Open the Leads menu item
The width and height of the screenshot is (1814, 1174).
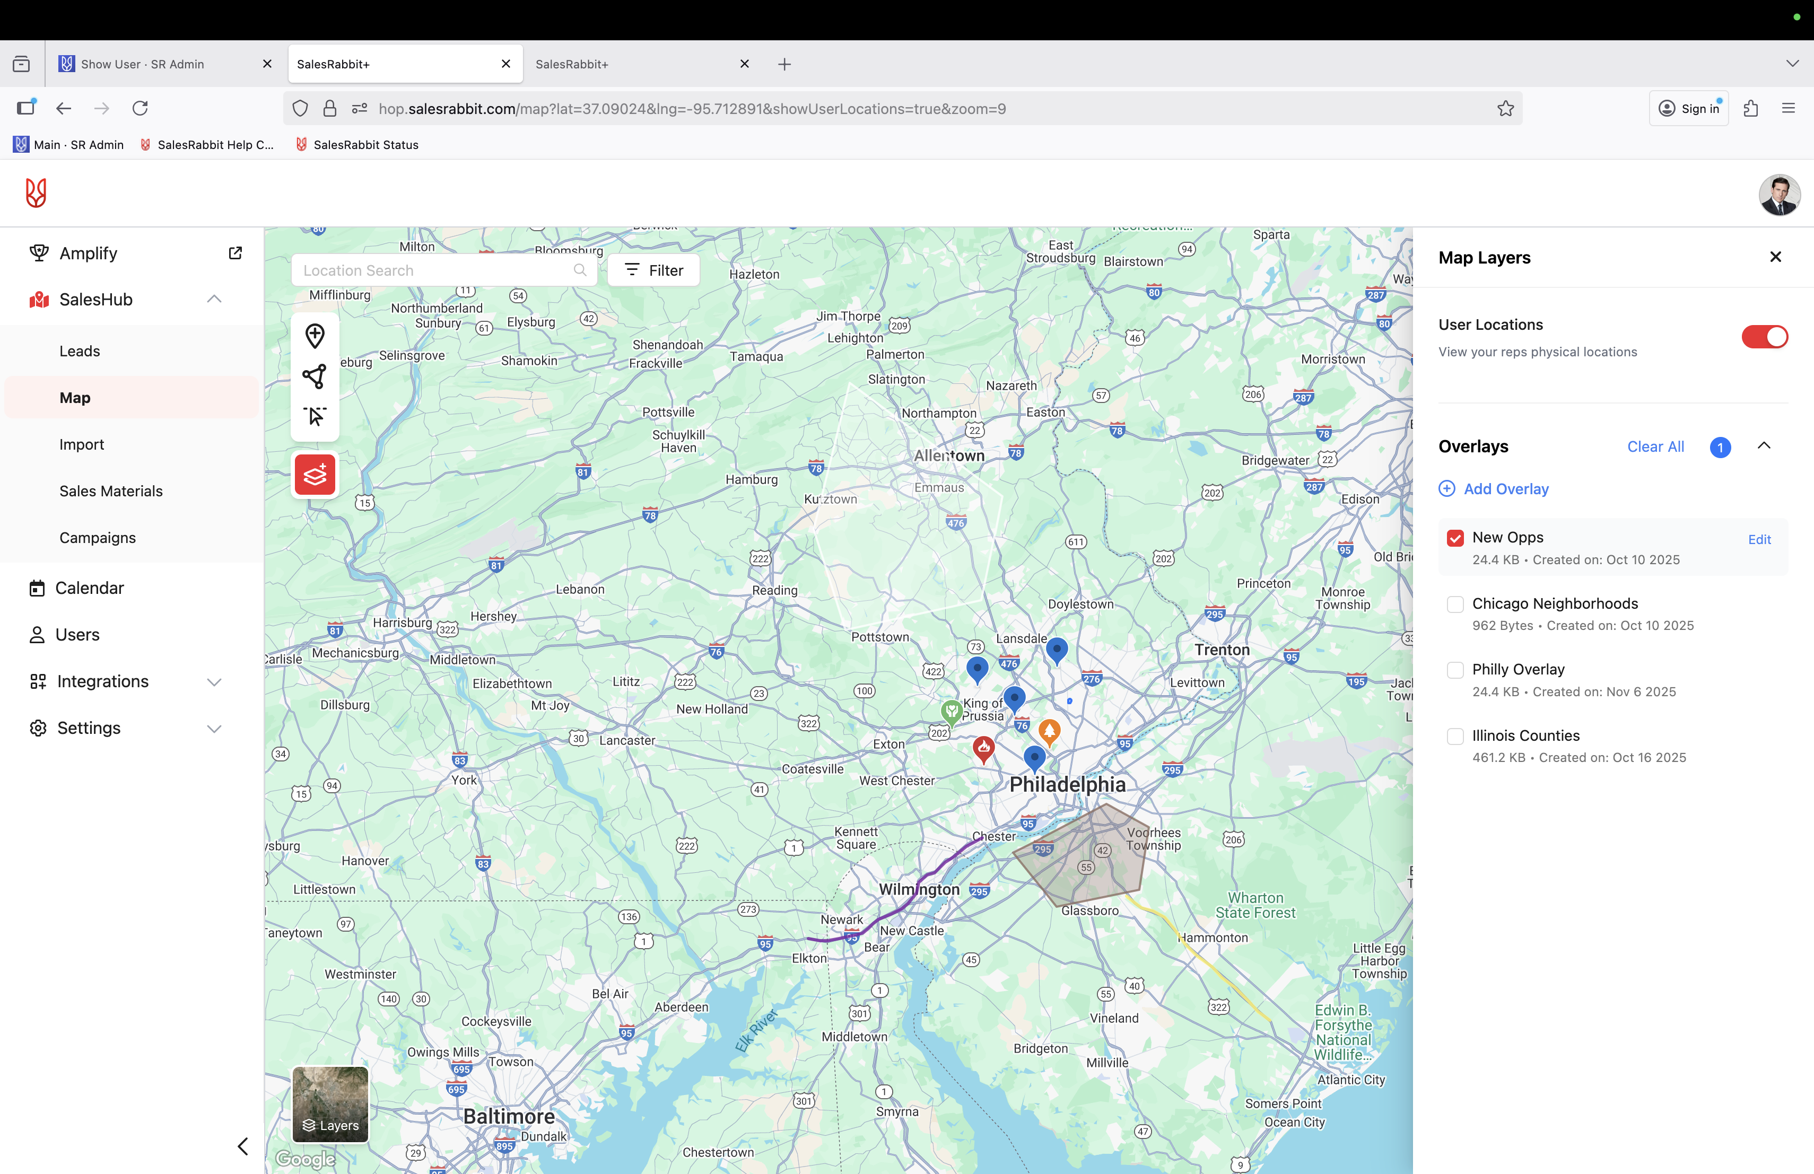(x=80, y=351)
